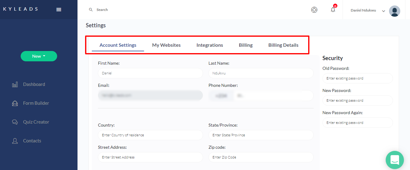The height and width of the screenshot is (170, 410).
Task: Go to the Billing Details tab
Action: (283, 45)
